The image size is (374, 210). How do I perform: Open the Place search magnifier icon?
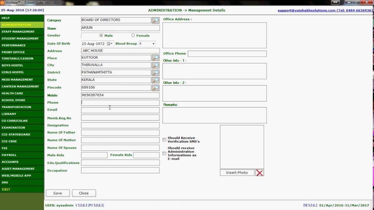tap(155, 58)
